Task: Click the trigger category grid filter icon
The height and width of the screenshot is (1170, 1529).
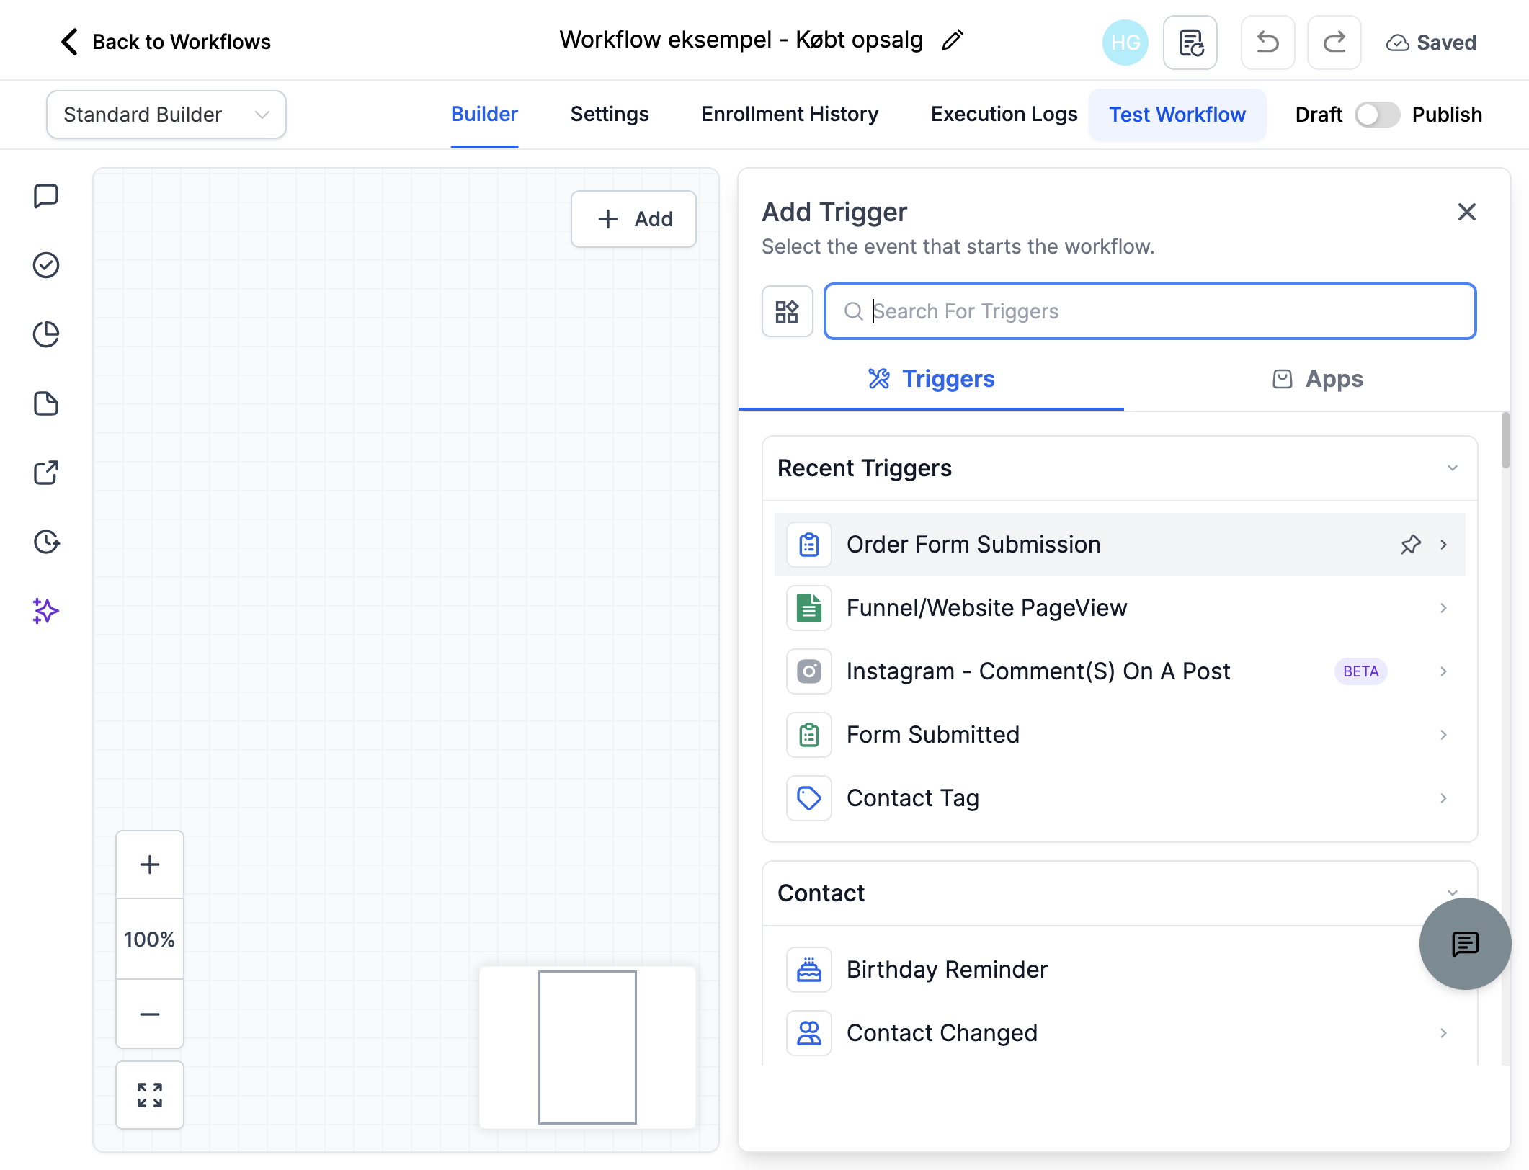Action: tap(787, 311)
